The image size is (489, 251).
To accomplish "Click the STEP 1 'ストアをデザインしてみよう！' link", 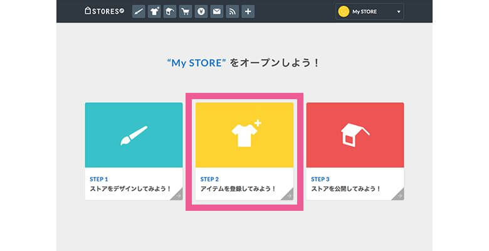I will [131, 188].
